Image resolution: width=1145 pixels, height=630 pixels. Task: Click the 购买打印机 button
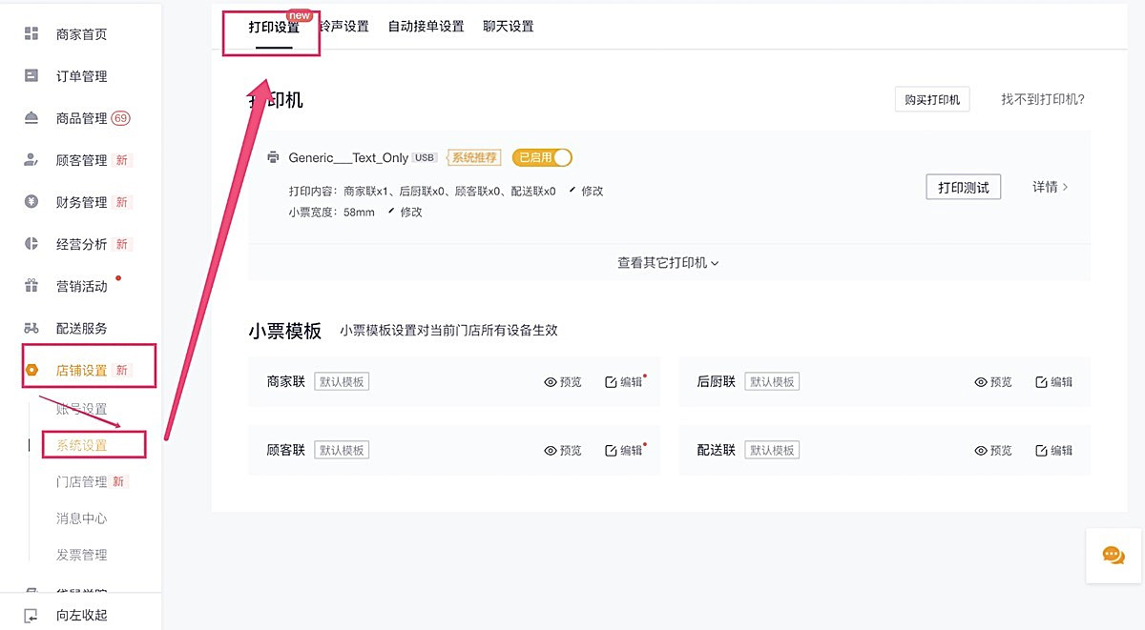(x=931, y=100)
